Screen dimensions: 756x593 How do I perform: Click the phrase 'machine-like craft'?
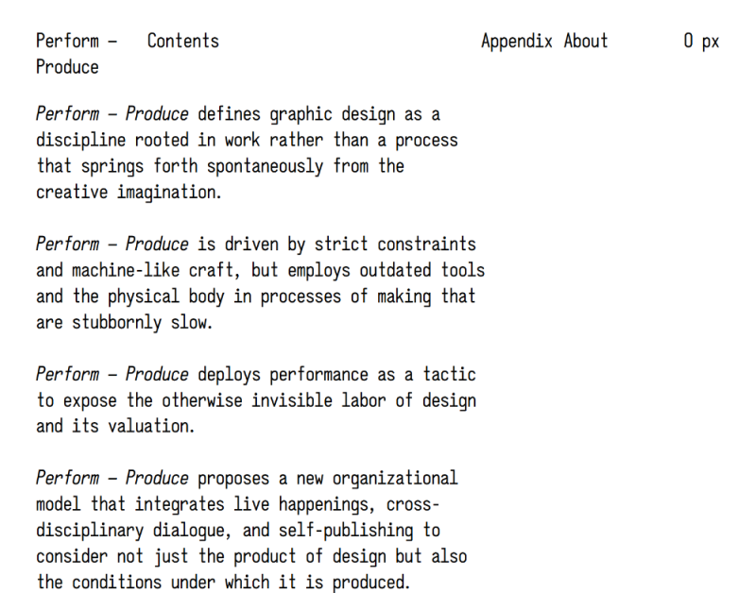153,270
